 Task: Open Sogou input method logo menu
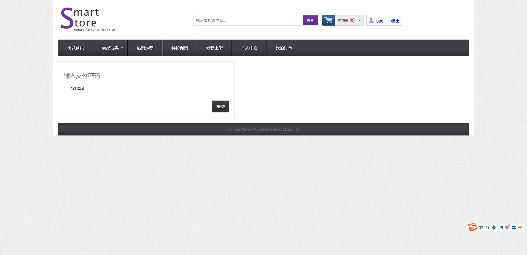472,227
